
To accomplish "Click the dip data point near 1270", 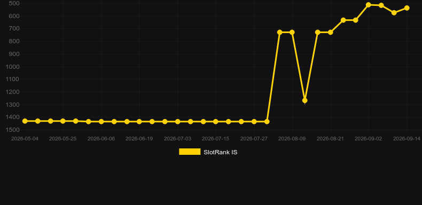I will click(x=304, y=100).
